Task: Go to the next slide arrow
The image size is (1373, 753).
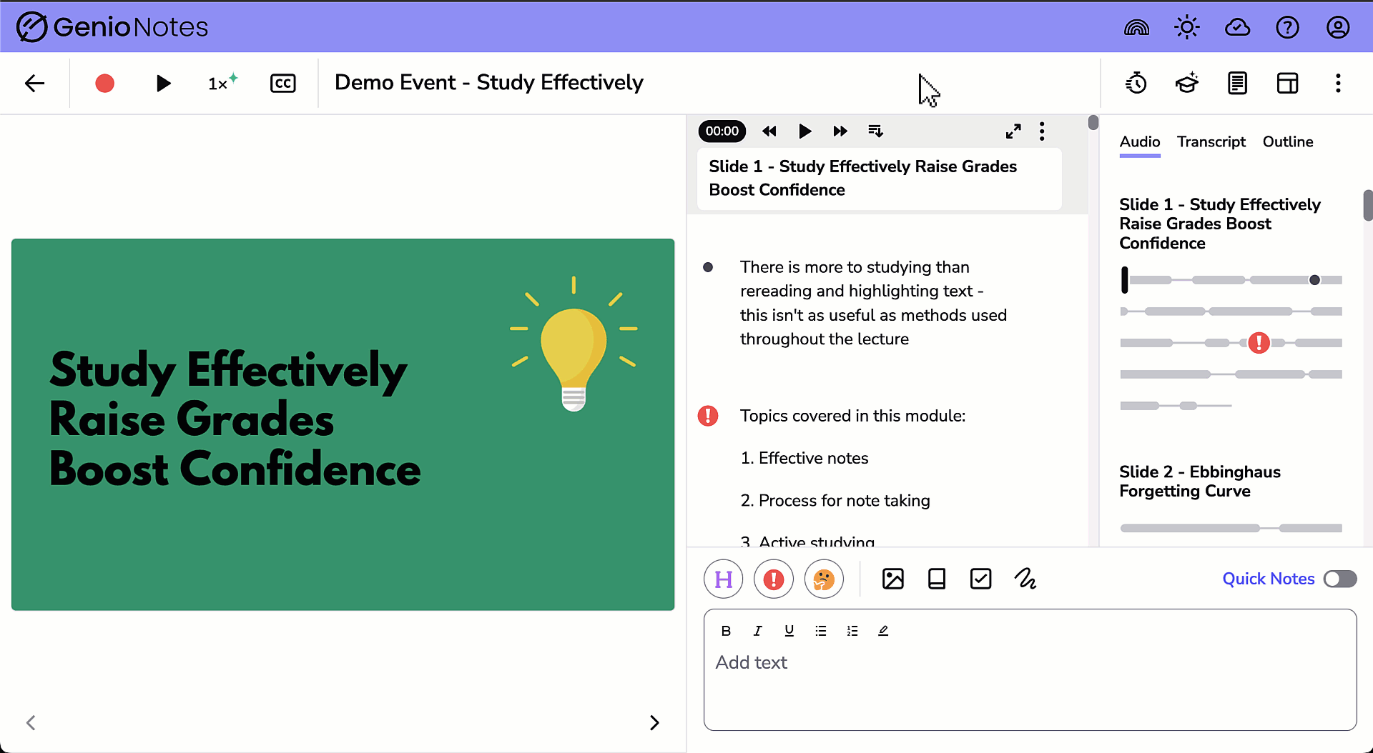Action: coord(654,723)
